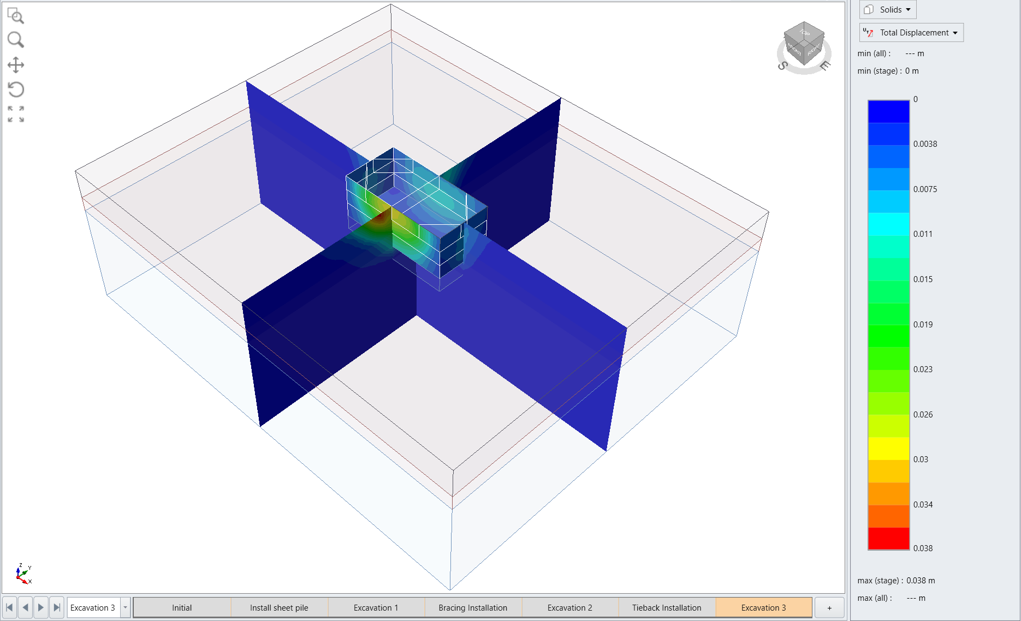Expand the Excavation 3 stage selector arrow
Image resolution: width=1021 pixels, height=621 pixels.
pos(125,607)
